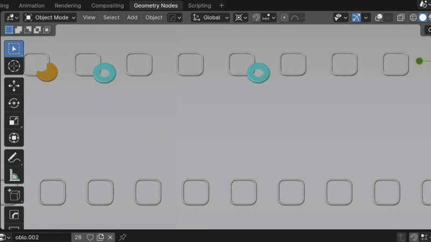Click the green node socket dot

pos(419,61)
